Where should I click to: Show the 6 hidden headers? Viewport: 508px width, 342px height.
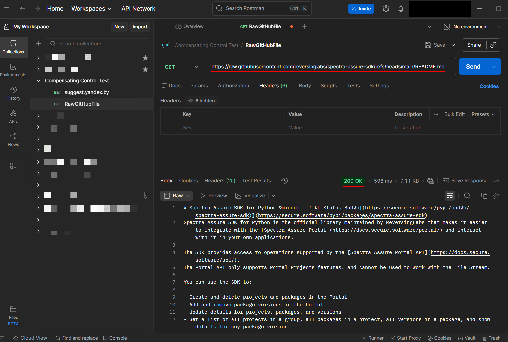[x=201, y=101]
